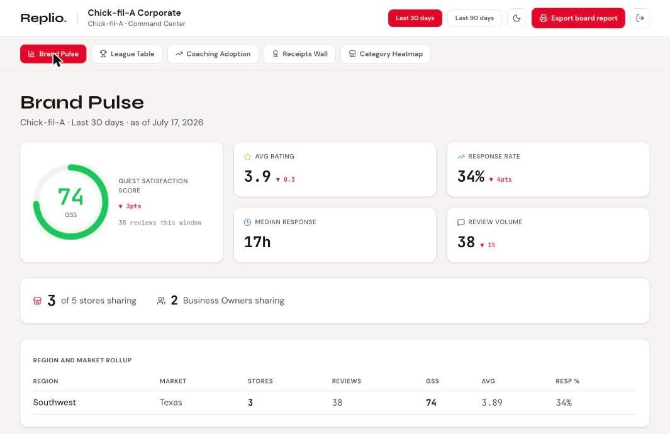
Task: Click the RESP % column header
Action: [567, 381]
